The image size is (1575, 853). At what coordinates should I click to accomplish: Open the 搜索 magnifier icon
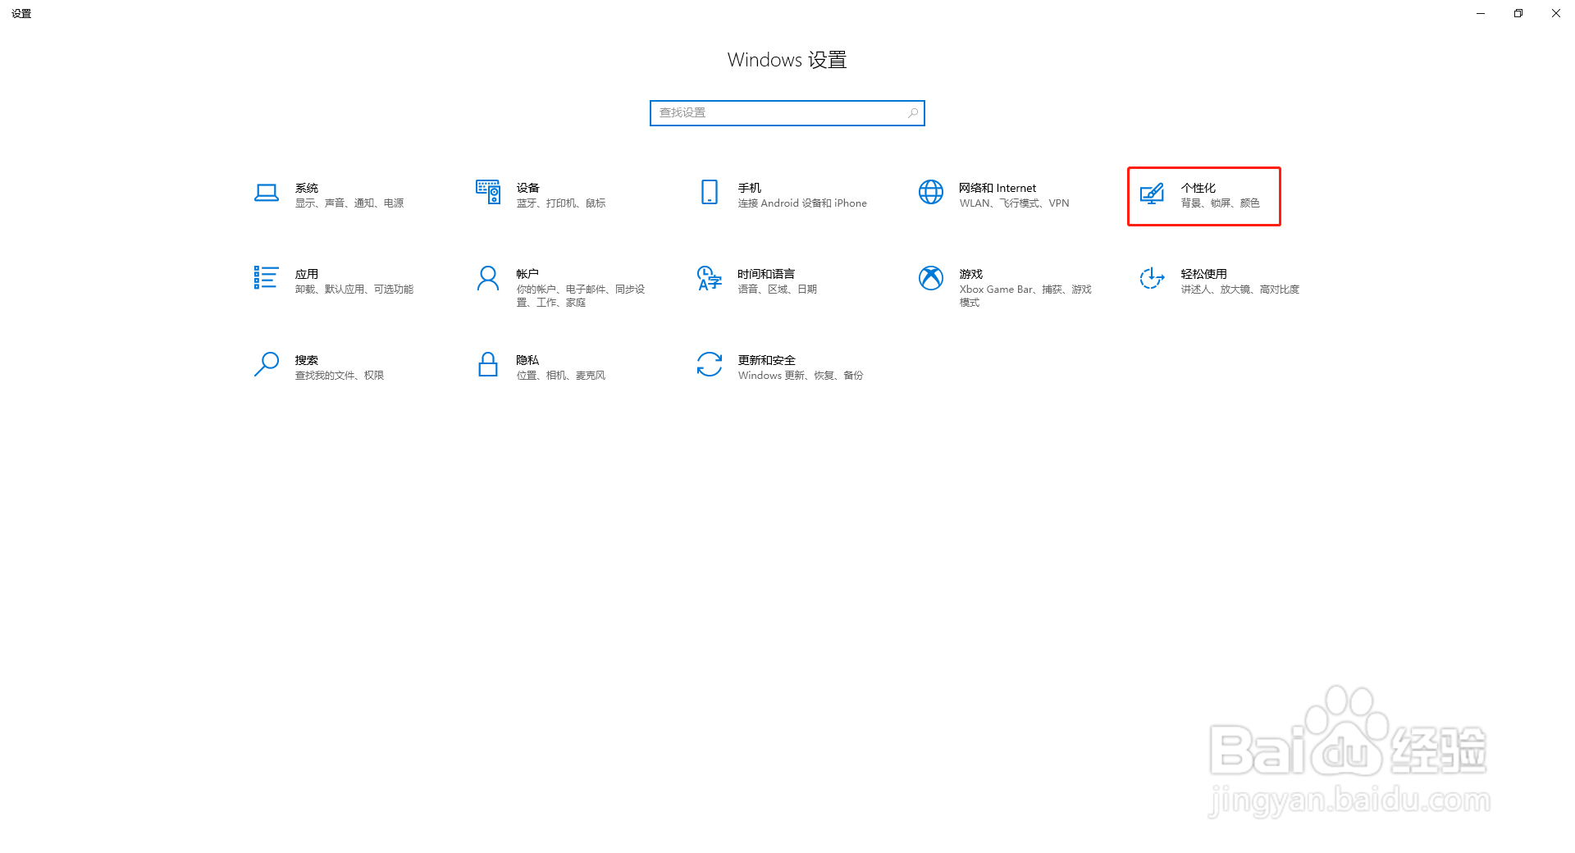[x=267, y=364]
